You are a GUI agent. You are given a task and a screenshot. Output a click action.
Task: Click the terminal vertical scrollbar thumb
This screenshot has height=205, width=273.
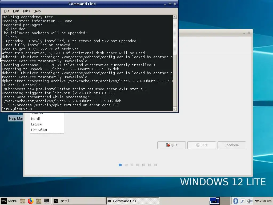click(x=175, y=80)
